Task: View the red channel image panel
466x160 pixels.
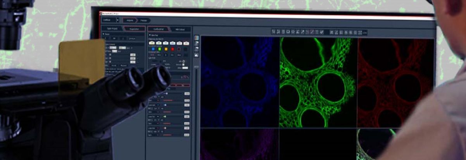Action: click(x=396, y=82)
